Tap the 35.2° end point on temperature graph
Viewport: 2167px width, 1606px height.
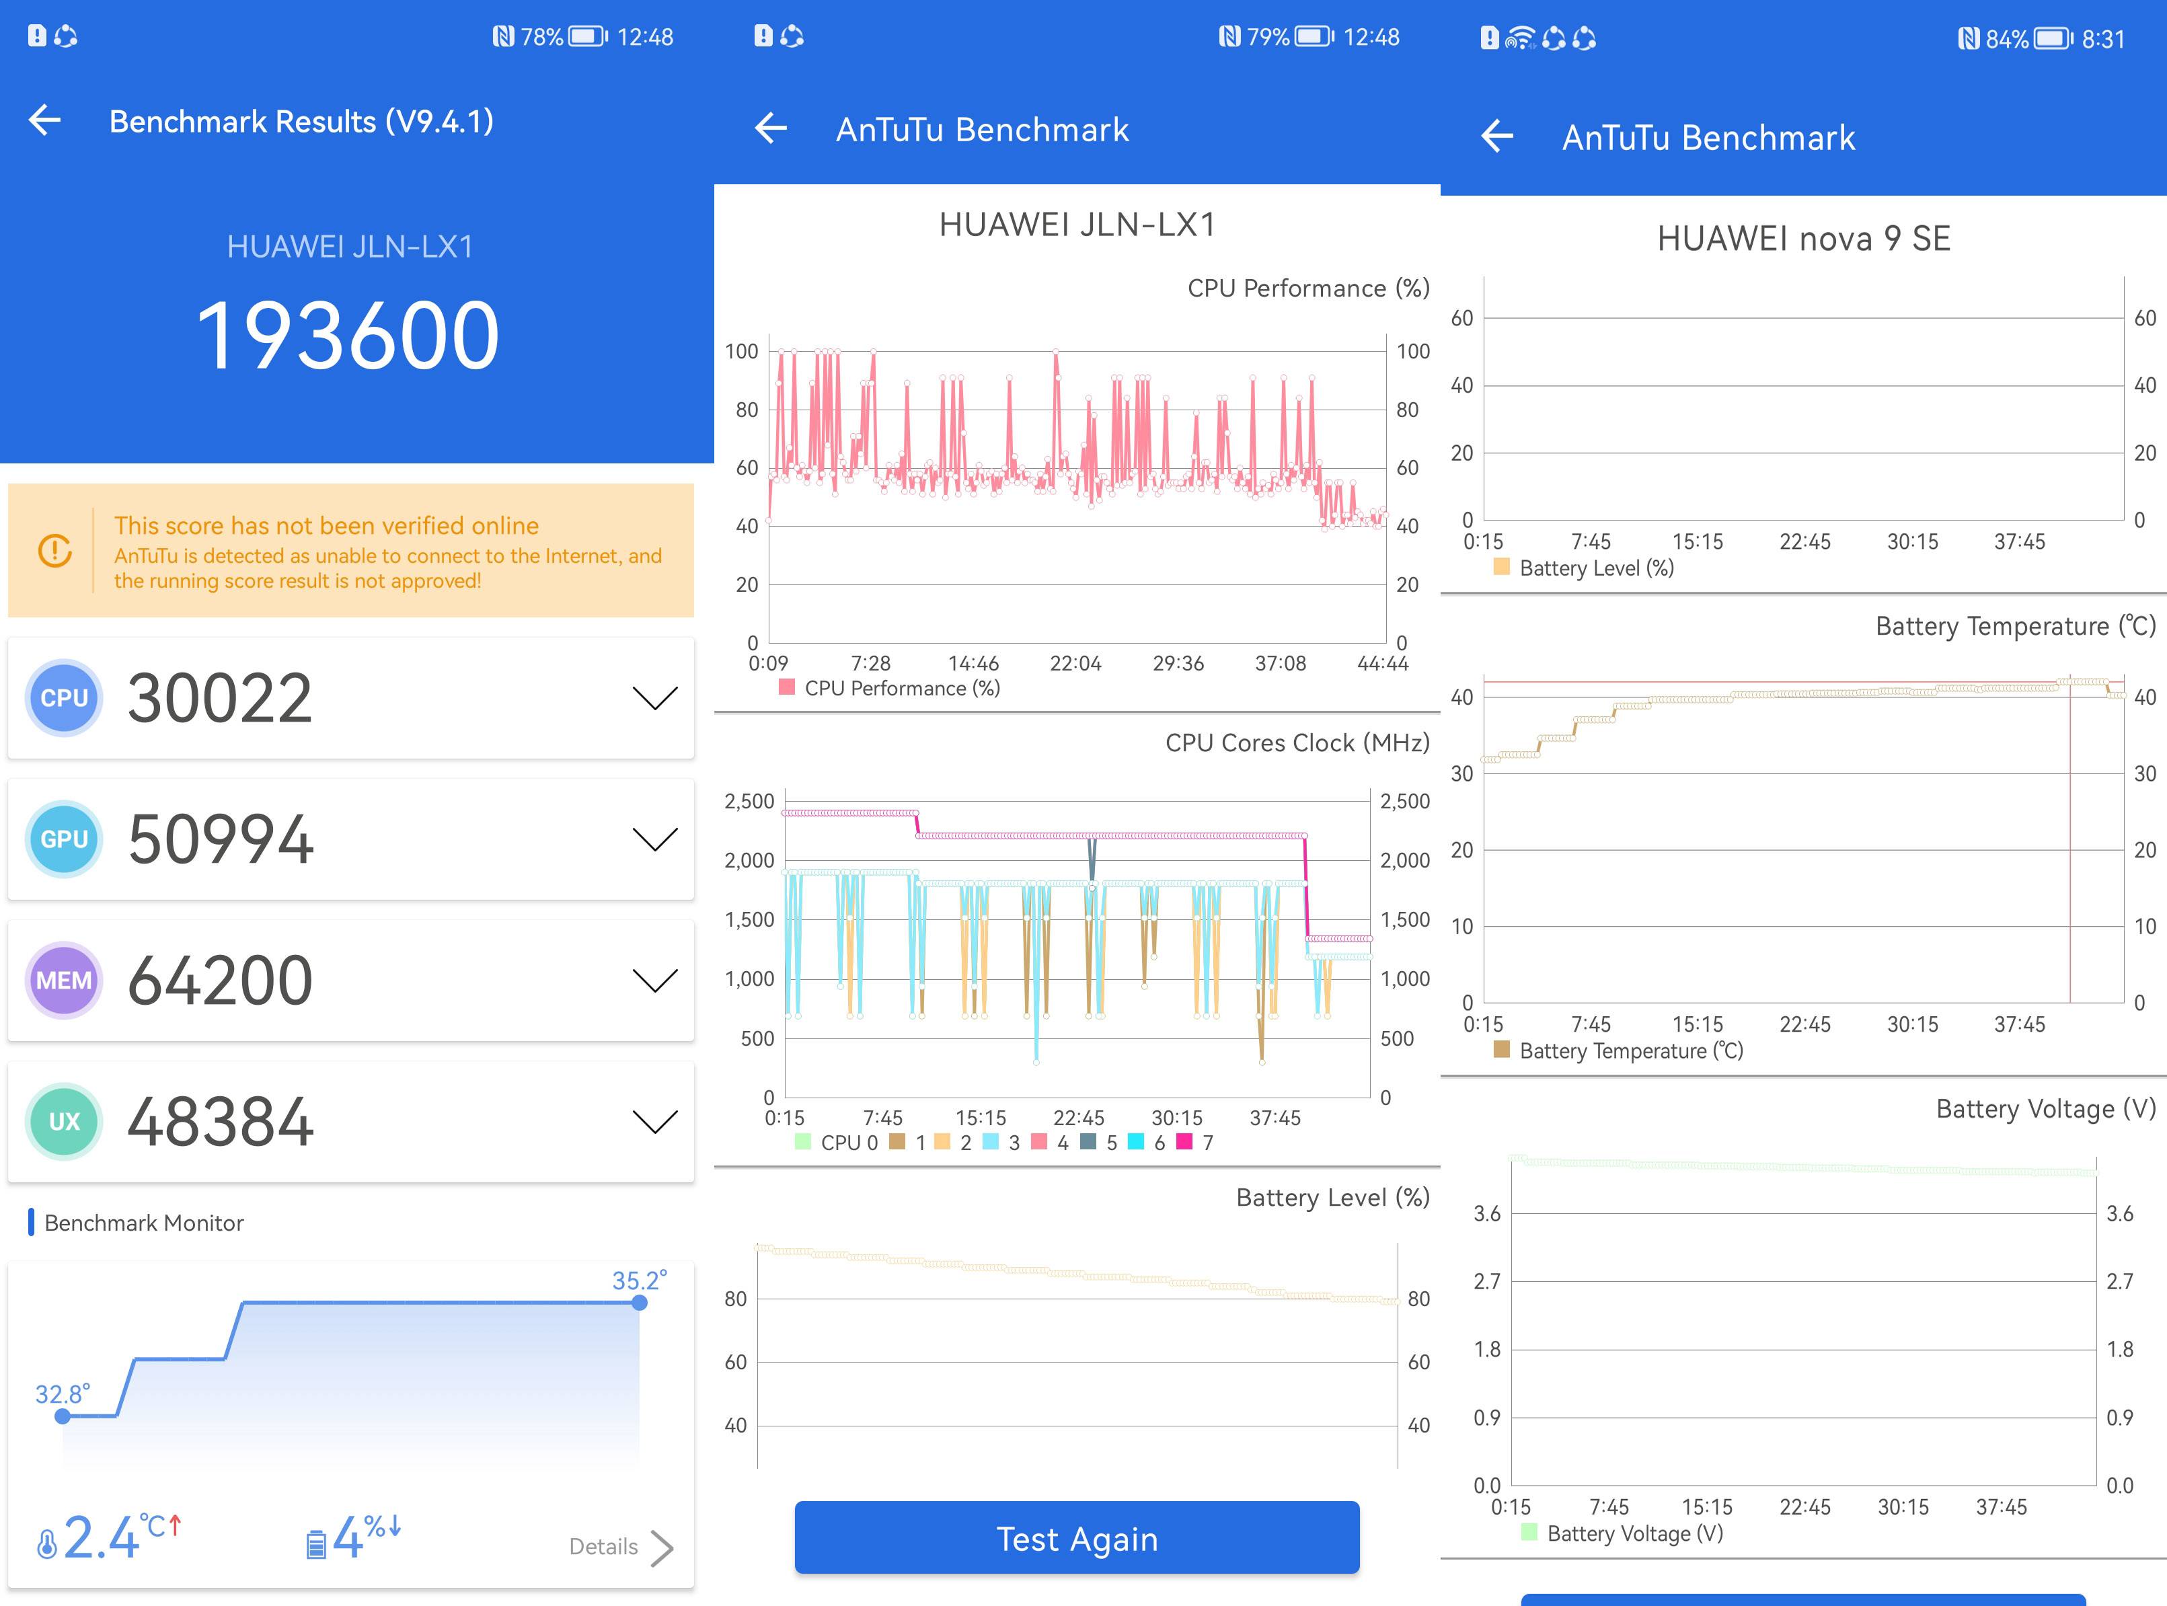pyautogui.click(x=639, y=1303)
